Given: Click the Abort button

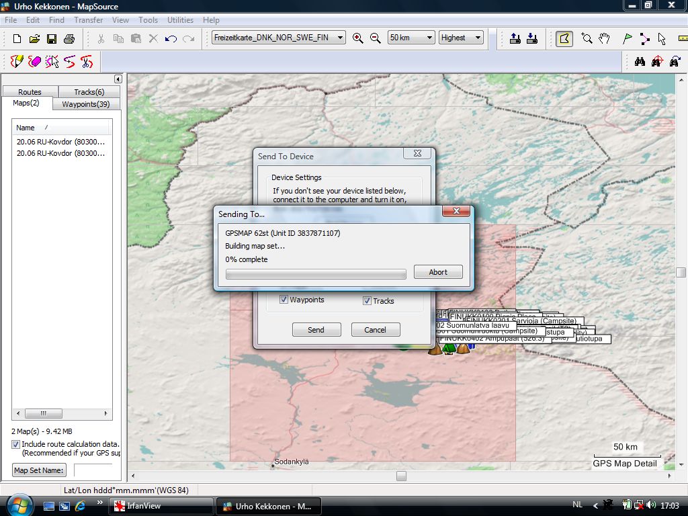Looking at the screenshot, I should 437,272.
